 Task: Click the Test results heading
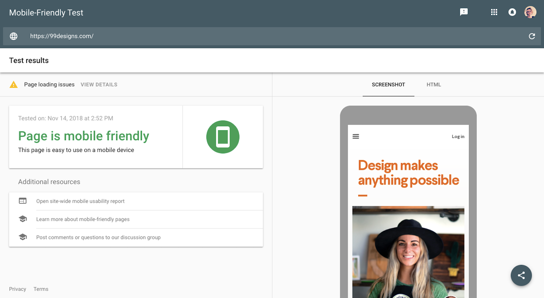click(x=29, y=60)
